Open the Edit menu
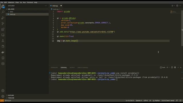The width and height of the screenshot is (183, 103). (5, 2)
